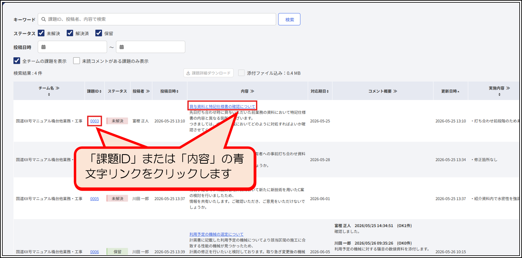Viewport: 522px width, 258px height.
Task: Click 対応期日 2026-05-28 cell
Action: tap(320, 160)
